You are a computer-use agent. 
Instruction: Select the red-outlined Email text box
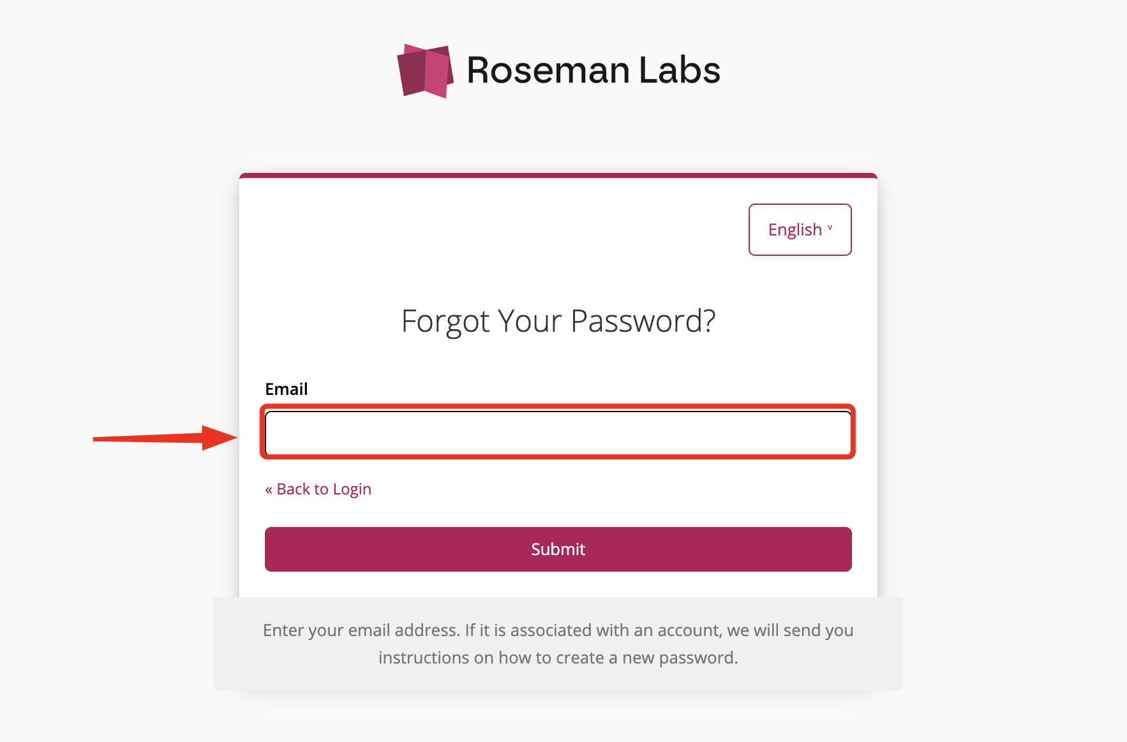pyautogui.click(x=558, y=433)
